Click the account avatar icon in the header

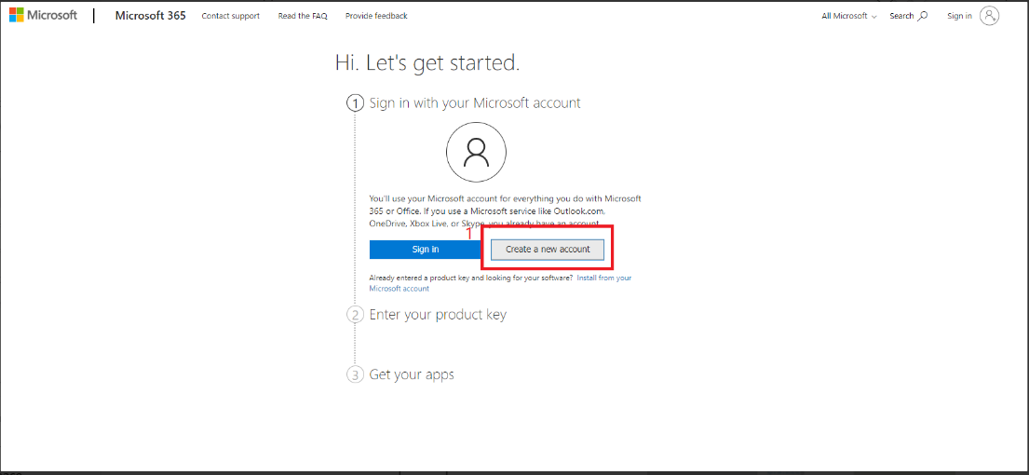coord(990,16)
